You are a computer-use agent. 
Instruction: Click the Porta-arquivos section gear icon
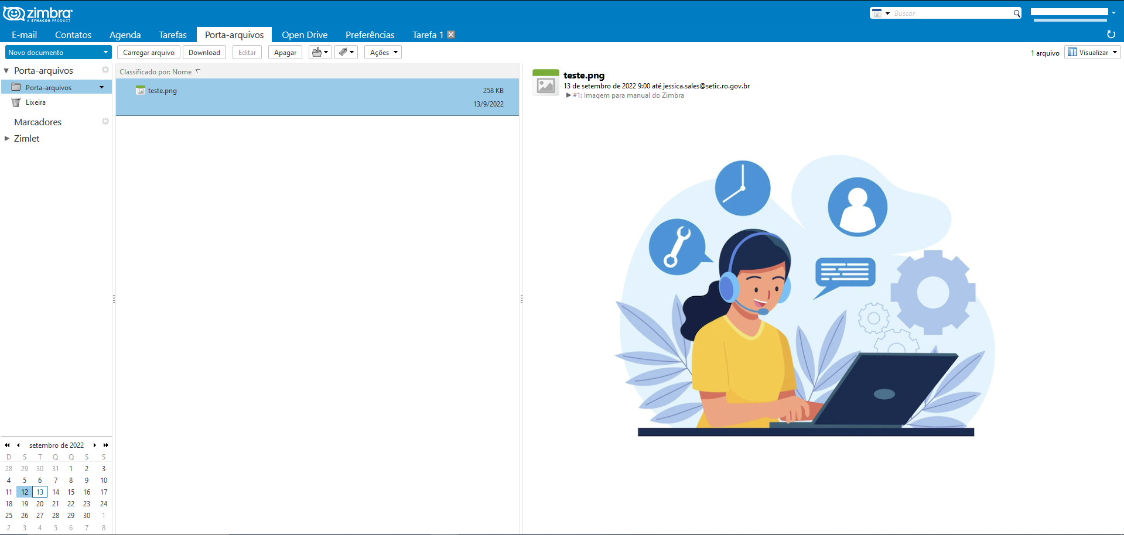click(105, 70)
